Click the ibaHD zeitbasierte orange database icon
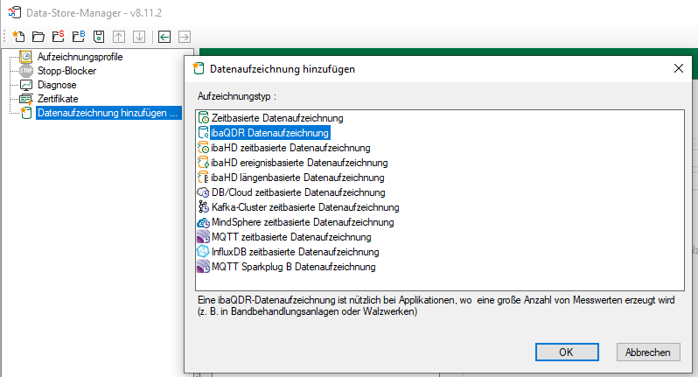This screenshot has height=377, width=698. 204,147
